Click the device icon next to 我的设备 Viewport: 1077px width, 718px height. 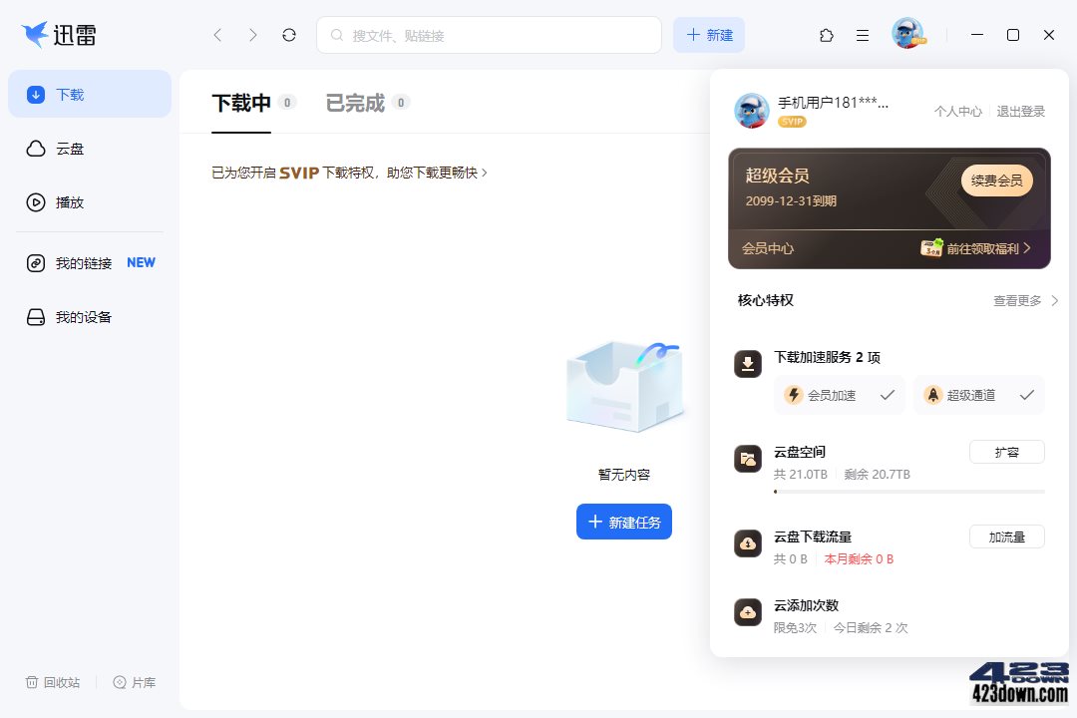click(36, 317)
